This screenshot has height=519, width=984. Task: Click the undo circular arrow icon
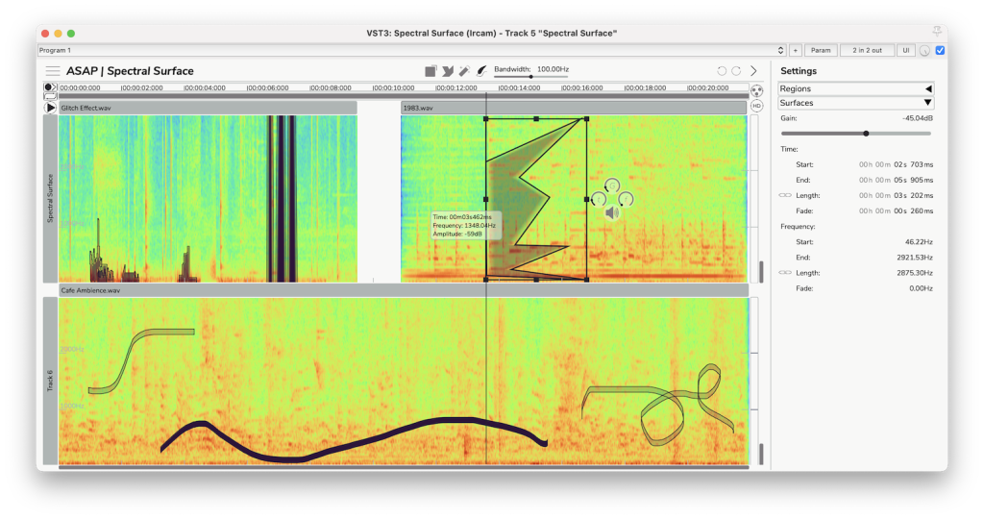point(722,71)
